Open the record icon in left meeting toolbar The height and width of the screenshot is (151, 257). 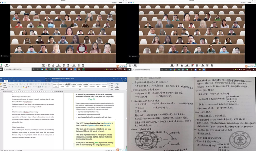pyautogui.click(x=68, y=65)
